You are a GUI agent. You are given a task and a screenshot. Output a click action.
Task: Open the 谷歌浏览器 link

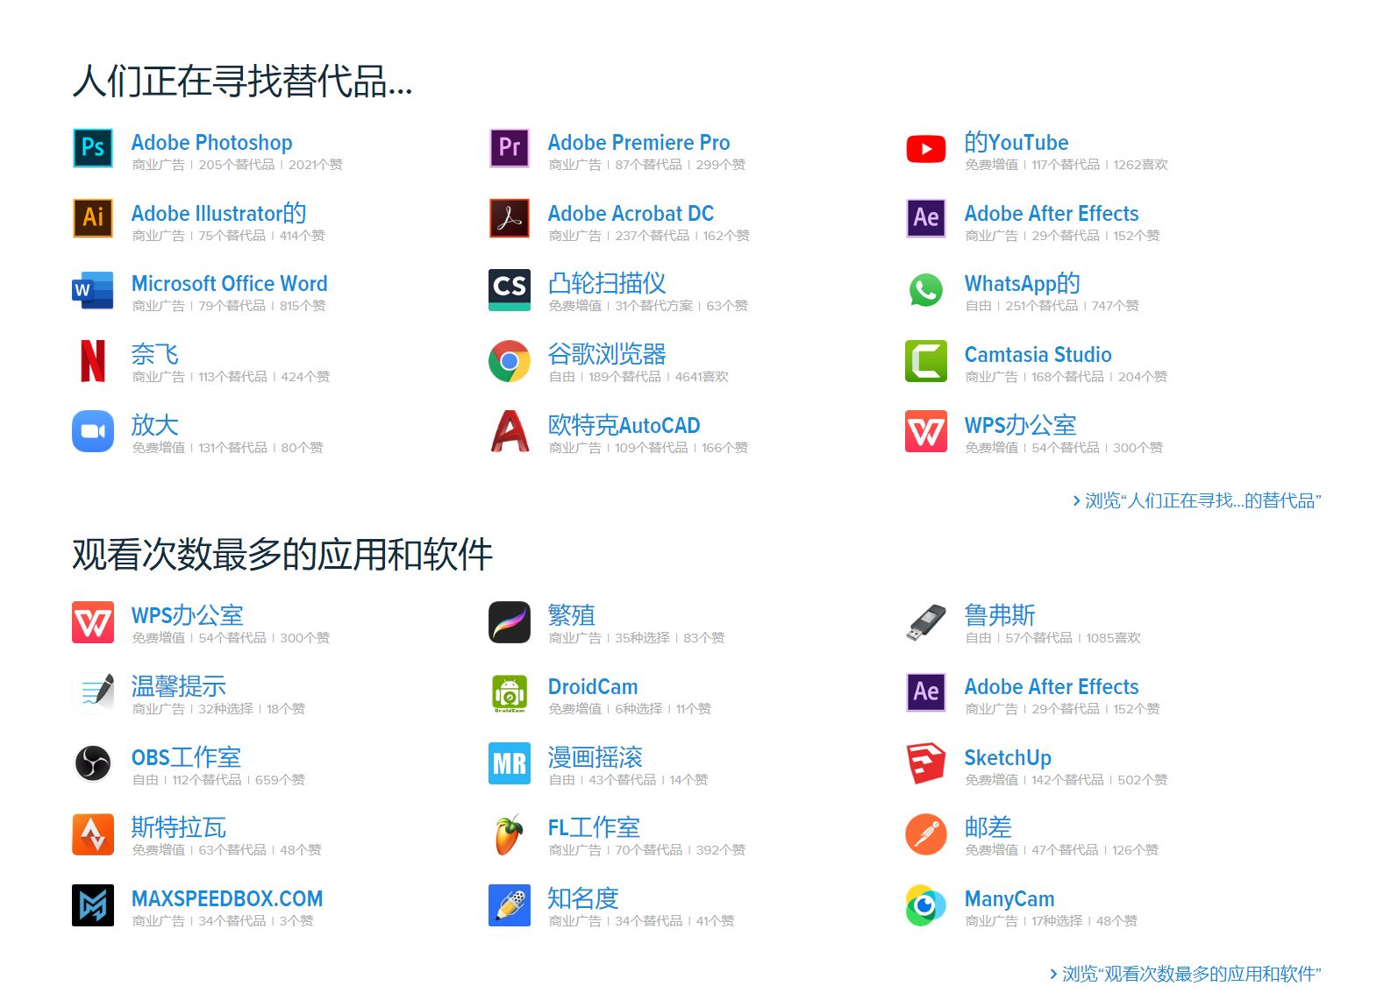[607, 354]
